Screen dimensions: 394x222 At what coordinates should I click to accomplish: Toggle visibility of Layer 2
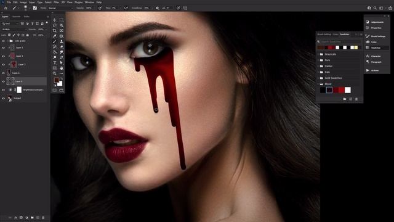click(3, 73)
